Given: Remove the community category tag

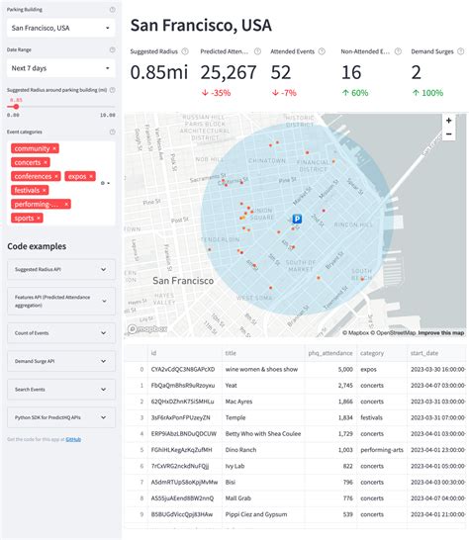Looking at the screenshot, I should 54,148.
